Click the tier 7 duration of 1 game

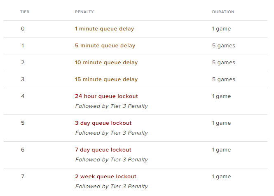point(221,177)
